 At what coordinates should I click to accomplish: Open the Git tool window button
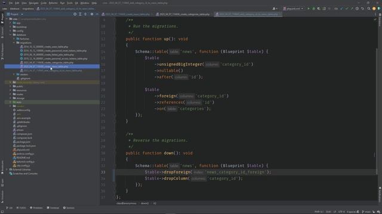[x=10, y=208]
